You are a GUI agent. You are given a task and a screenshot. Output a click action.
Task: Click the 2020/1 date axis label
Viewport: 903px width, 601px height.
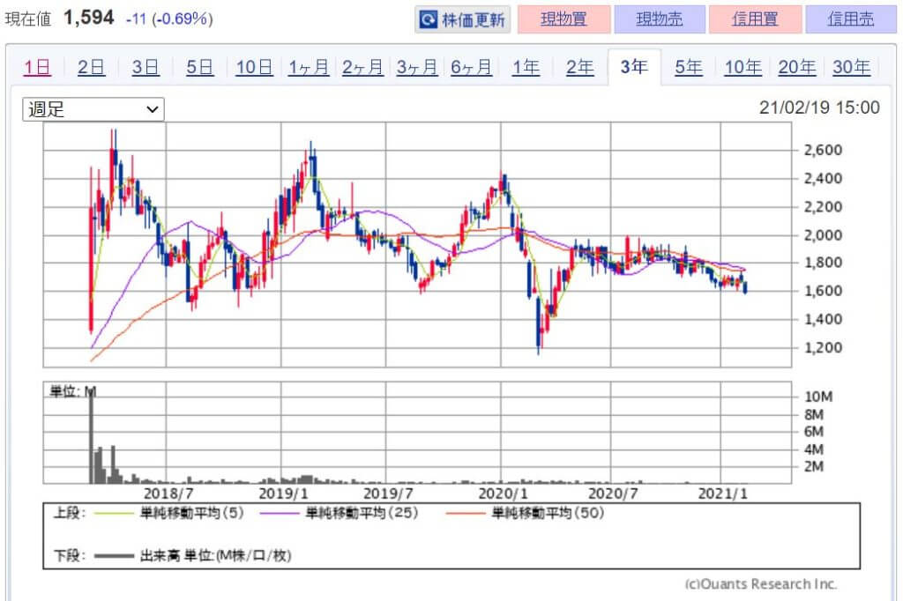pos(503,493)
